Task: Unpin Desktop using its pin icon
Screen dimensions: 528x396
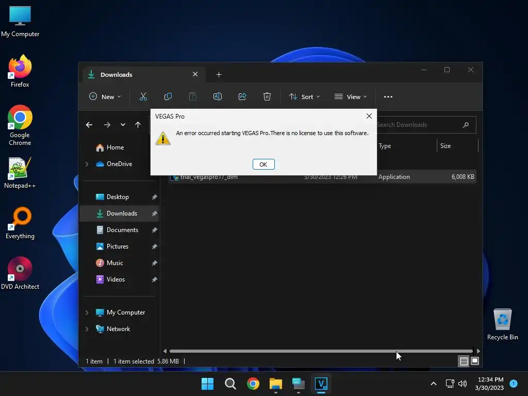Action: click(154, 197)
